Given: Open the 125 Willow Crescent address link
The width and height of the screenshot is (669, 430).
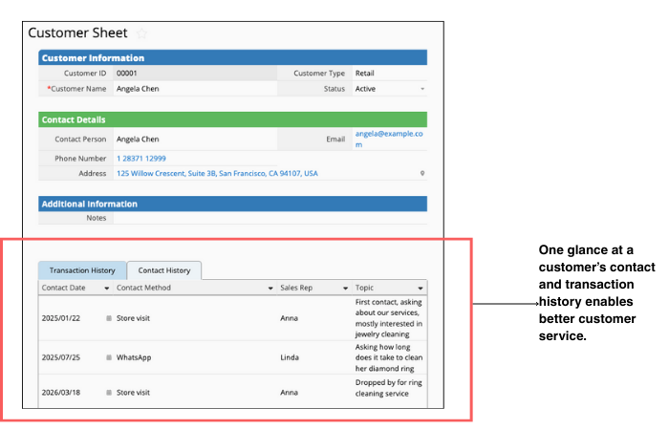Looking at the screenshot, I should [x=217, y=174].
